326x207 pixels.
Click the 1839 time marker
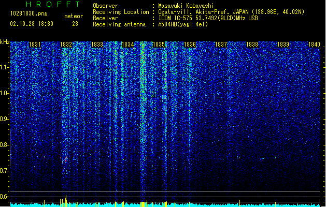pyautogui.click(x=283, y=45)
